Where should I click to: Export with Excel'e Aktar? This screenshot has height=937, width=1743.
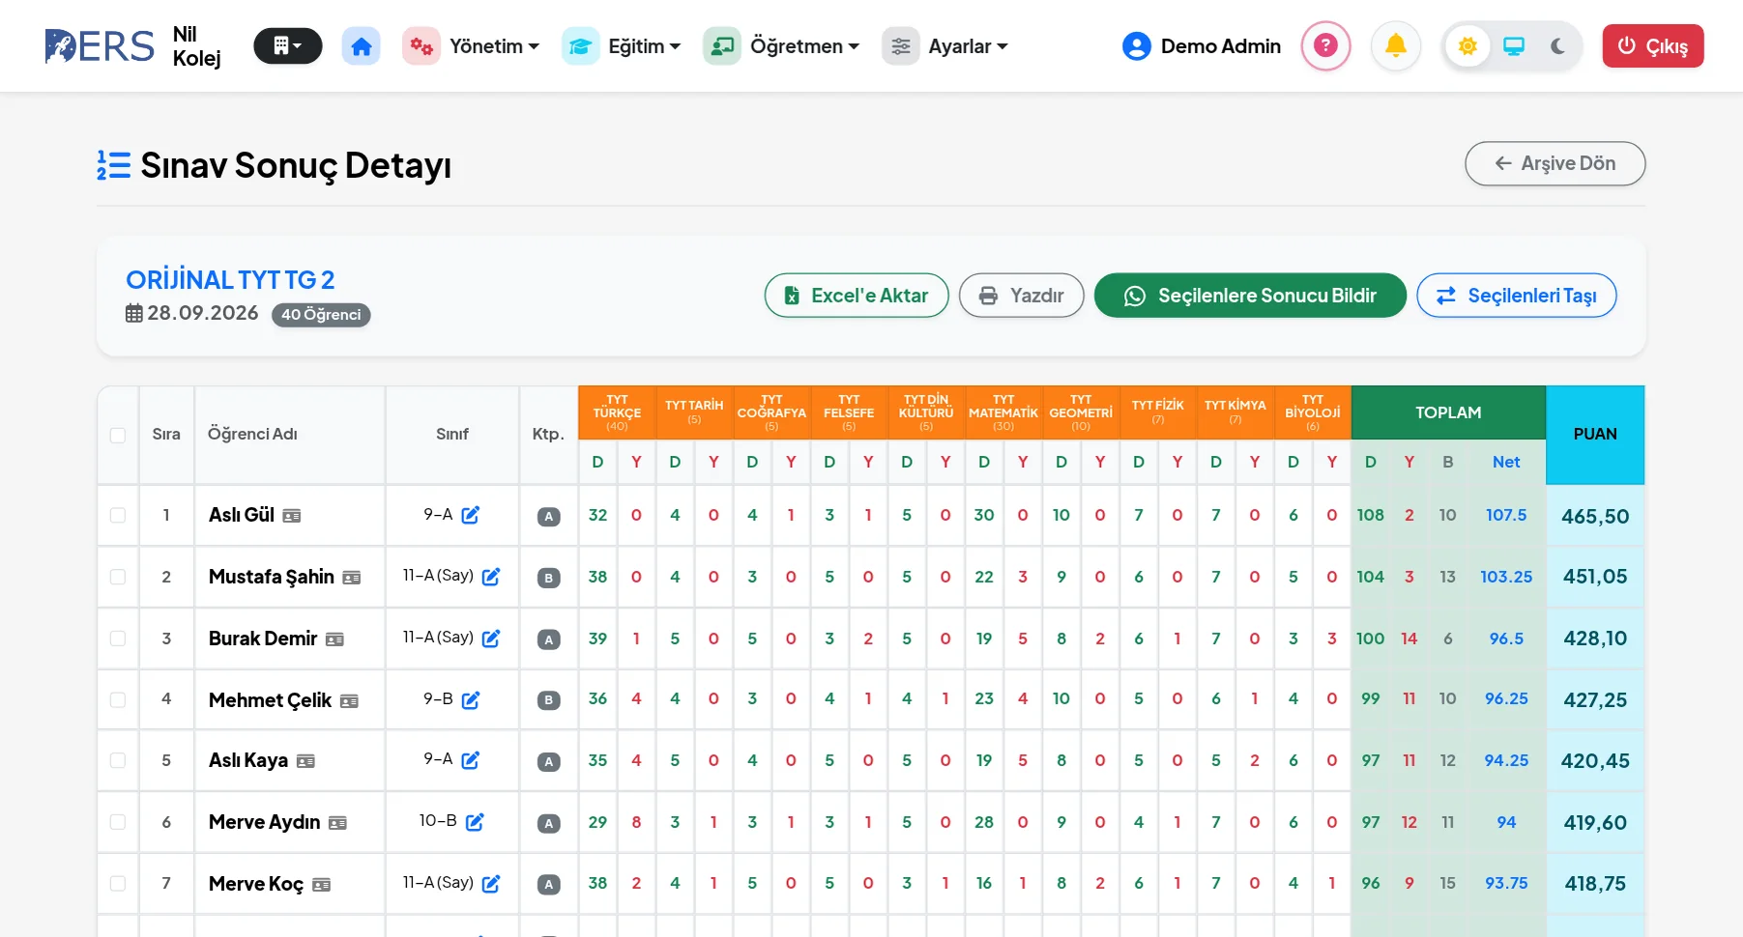(x=857, y=296)
